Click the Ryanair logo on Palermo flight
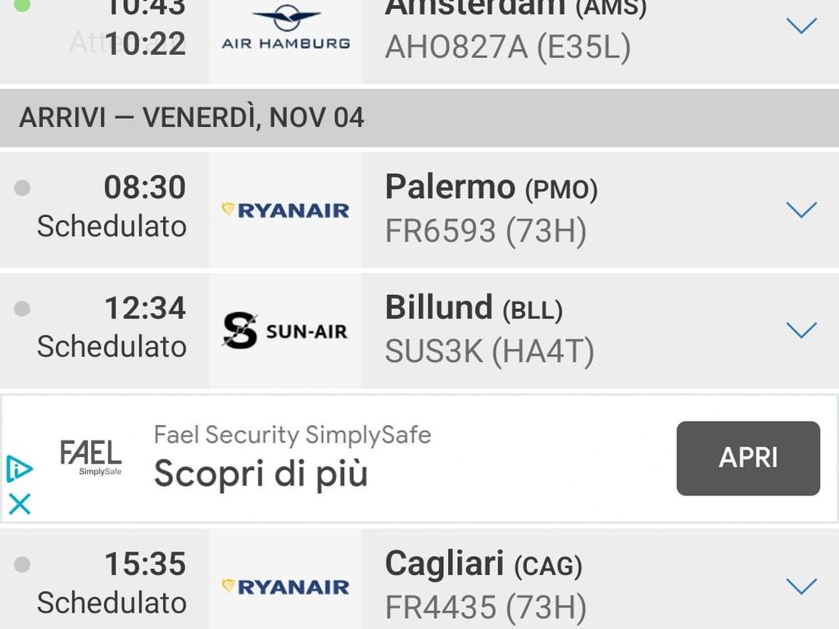 285,210
